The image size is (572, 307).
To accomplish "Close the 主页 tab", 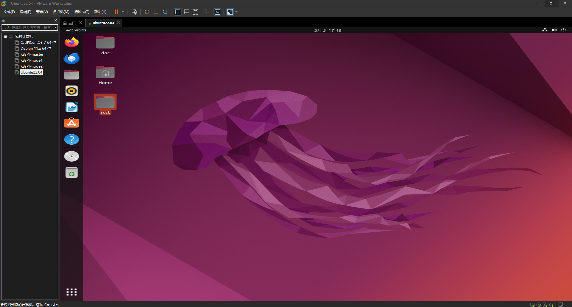I will (80, 23).
